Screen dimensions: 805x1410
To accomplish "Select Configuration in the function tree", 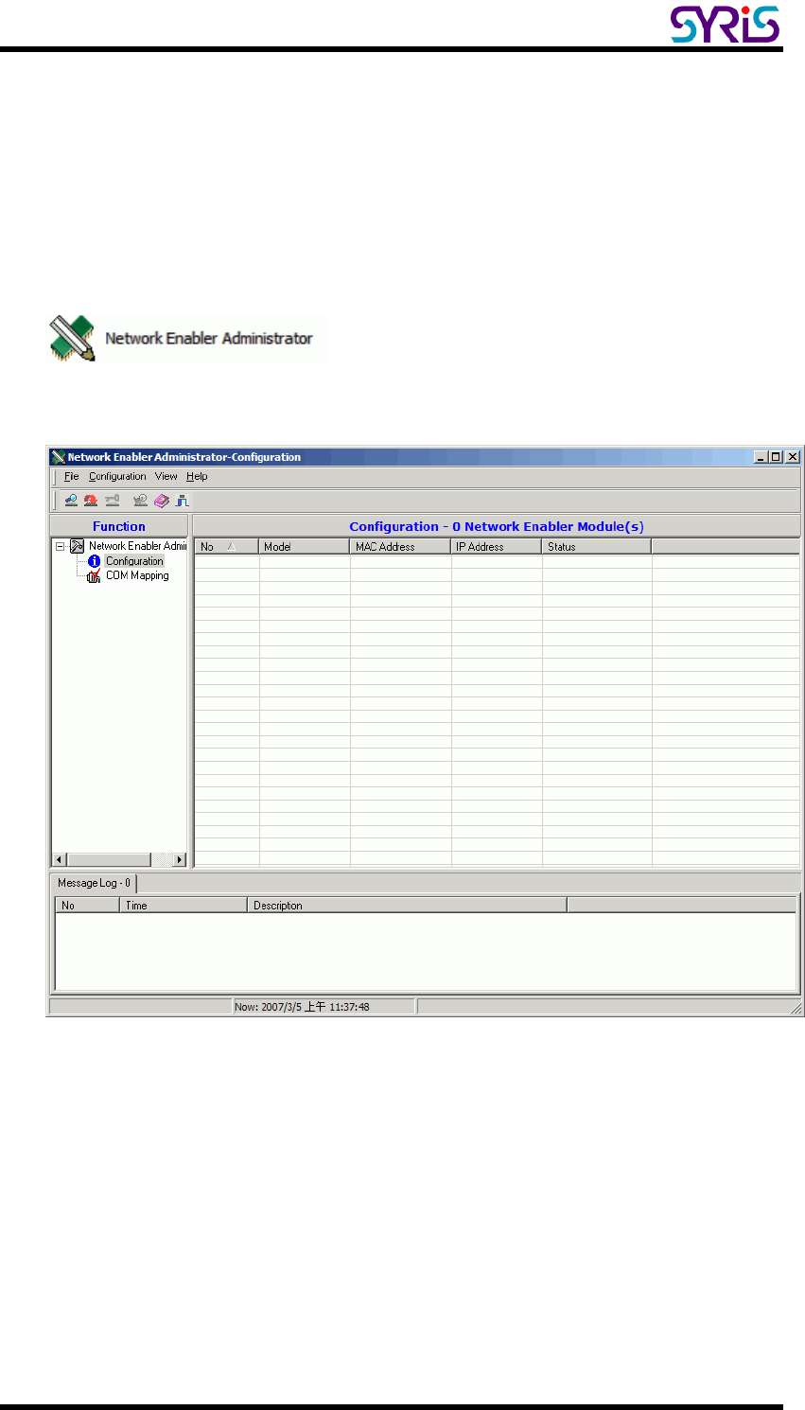I will click(x=134, y=561).
